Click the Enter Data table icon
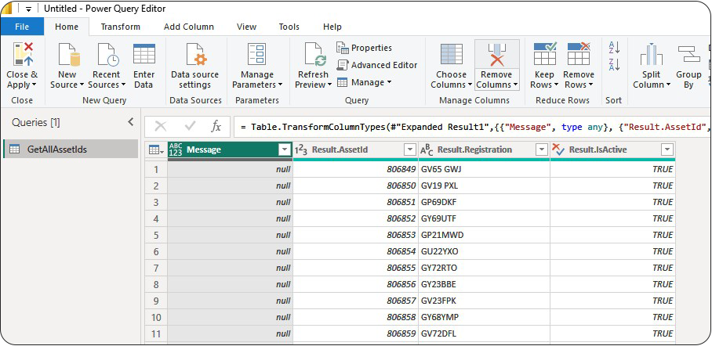 click(x=143, y=55)
